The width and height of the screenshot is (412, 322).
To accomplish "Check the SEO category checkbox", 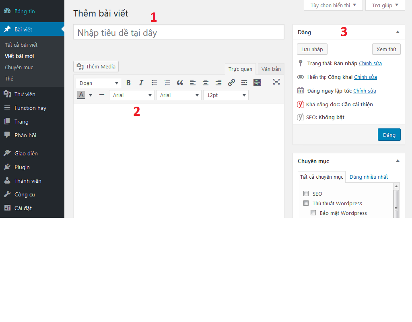I will (x=306, y=194).
